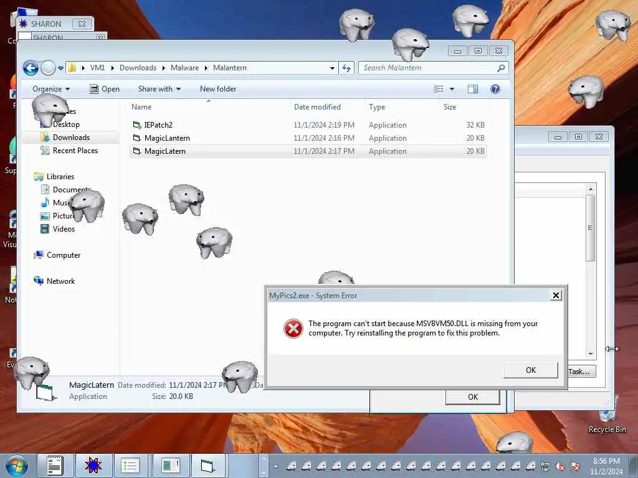Click the 32 KB size of IEPatch2
The image size is (638, 478).
[475, 124]
